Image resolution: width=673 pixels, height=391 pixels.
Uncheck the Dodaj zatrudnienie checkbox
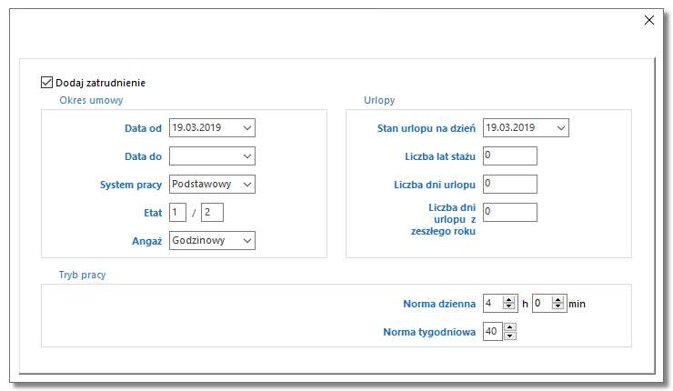[x=46, y=83]
